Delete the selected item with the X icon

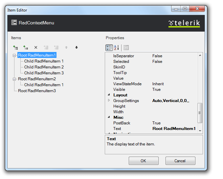36,47
